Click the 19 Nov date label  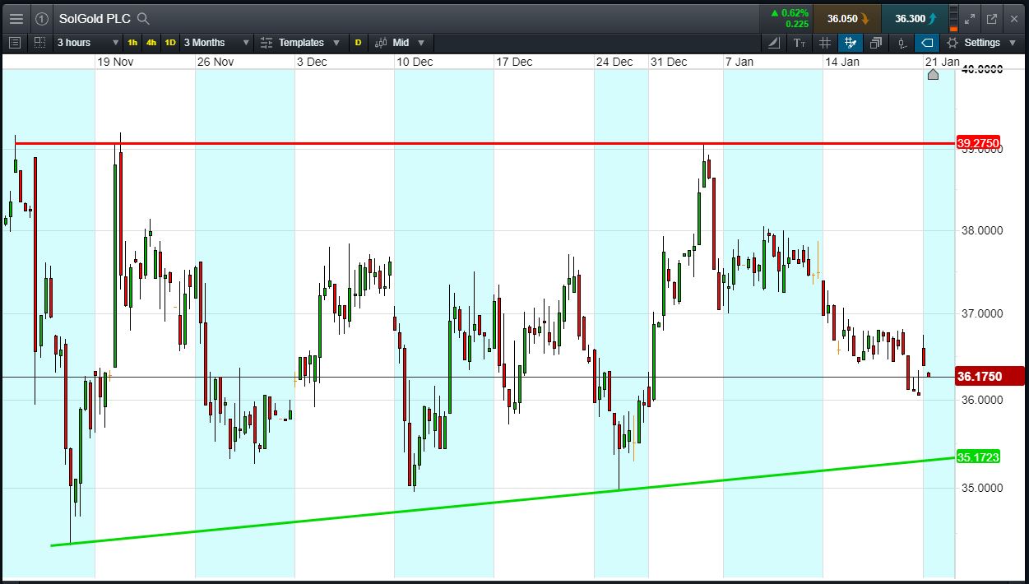(114, 62)
